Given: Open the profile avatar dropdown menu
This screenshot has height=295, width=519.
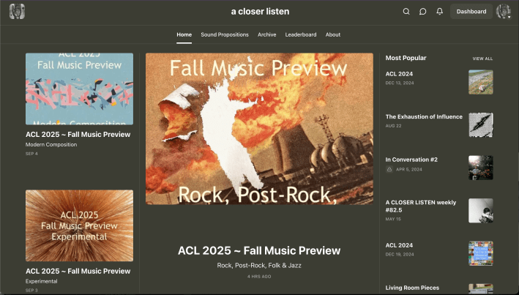Looking at the screenshot, I should 504,12.
